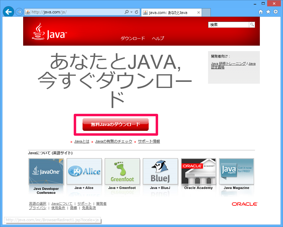Click the Java logo in red header

pyautogui.click(x=49, y=32)
